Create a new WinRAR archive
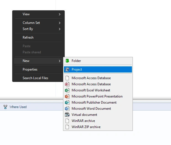Screen dimensions: 171x145 pyautogui.click(x=83, y=121)
